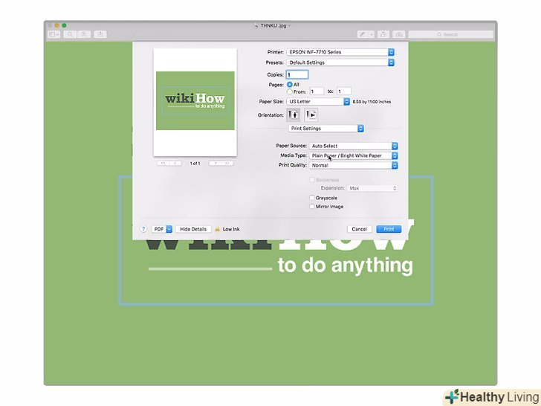
Task: Click the Rotate icon in toolbar
Action: pos(383,34)
